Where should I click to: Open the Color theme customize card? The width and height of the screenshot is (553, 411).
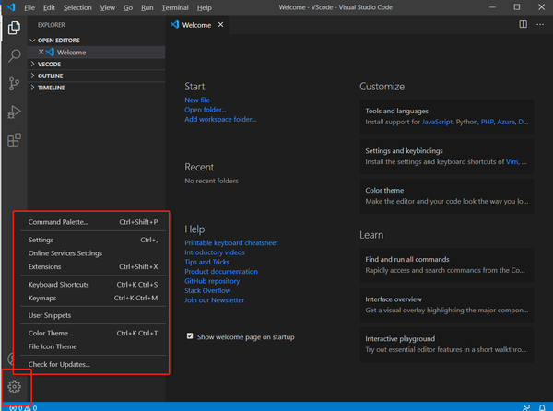tap(446, 196)
